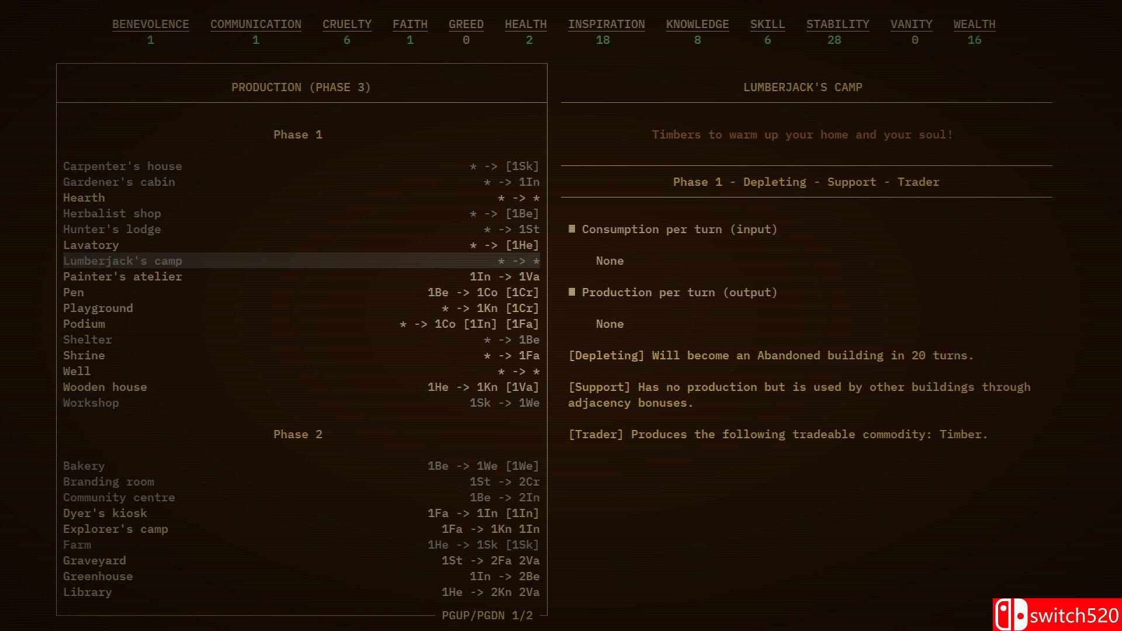1122x631 pixels.
Task: Pick Graveyard in the Phase 2 list
Action: [95, 560]
